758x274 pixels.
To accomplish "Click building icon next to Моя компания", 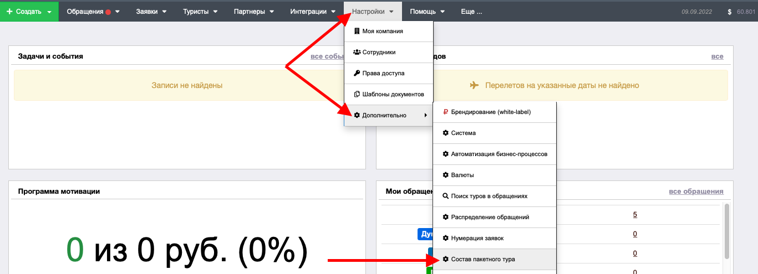I will [x=357, y=32].
